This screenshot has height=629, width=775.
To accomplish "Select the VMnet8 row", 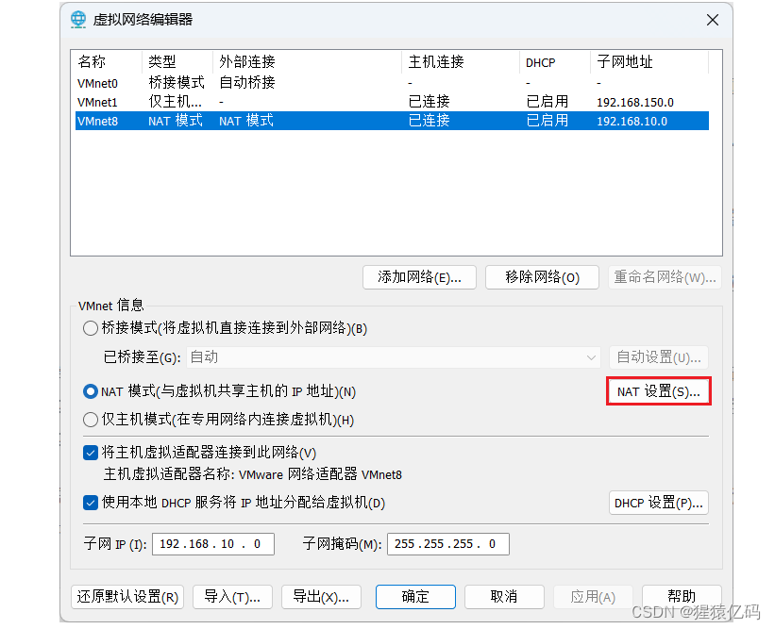I will pos(392,121).
